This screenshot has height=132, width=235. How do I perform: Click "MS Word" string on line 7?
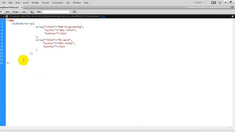point(64,40)
